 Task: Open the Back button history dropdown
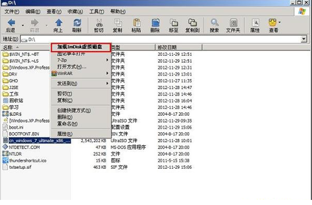tap(23, 25)
